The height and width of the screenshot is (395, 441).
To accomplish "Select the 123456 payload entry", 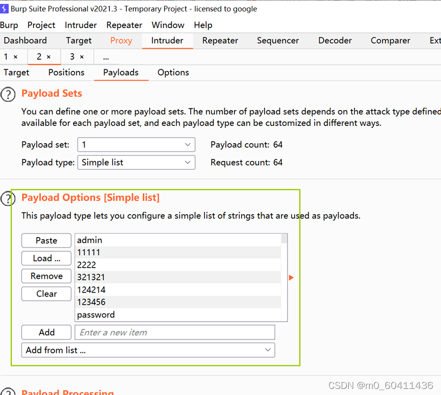I will pos(178,302).
